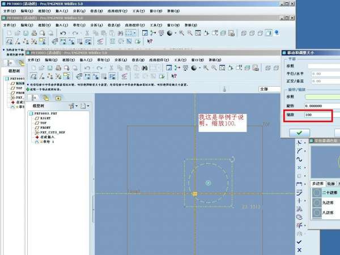
Task: Expand Fillet tool flyout arrow
Action: 305,151
